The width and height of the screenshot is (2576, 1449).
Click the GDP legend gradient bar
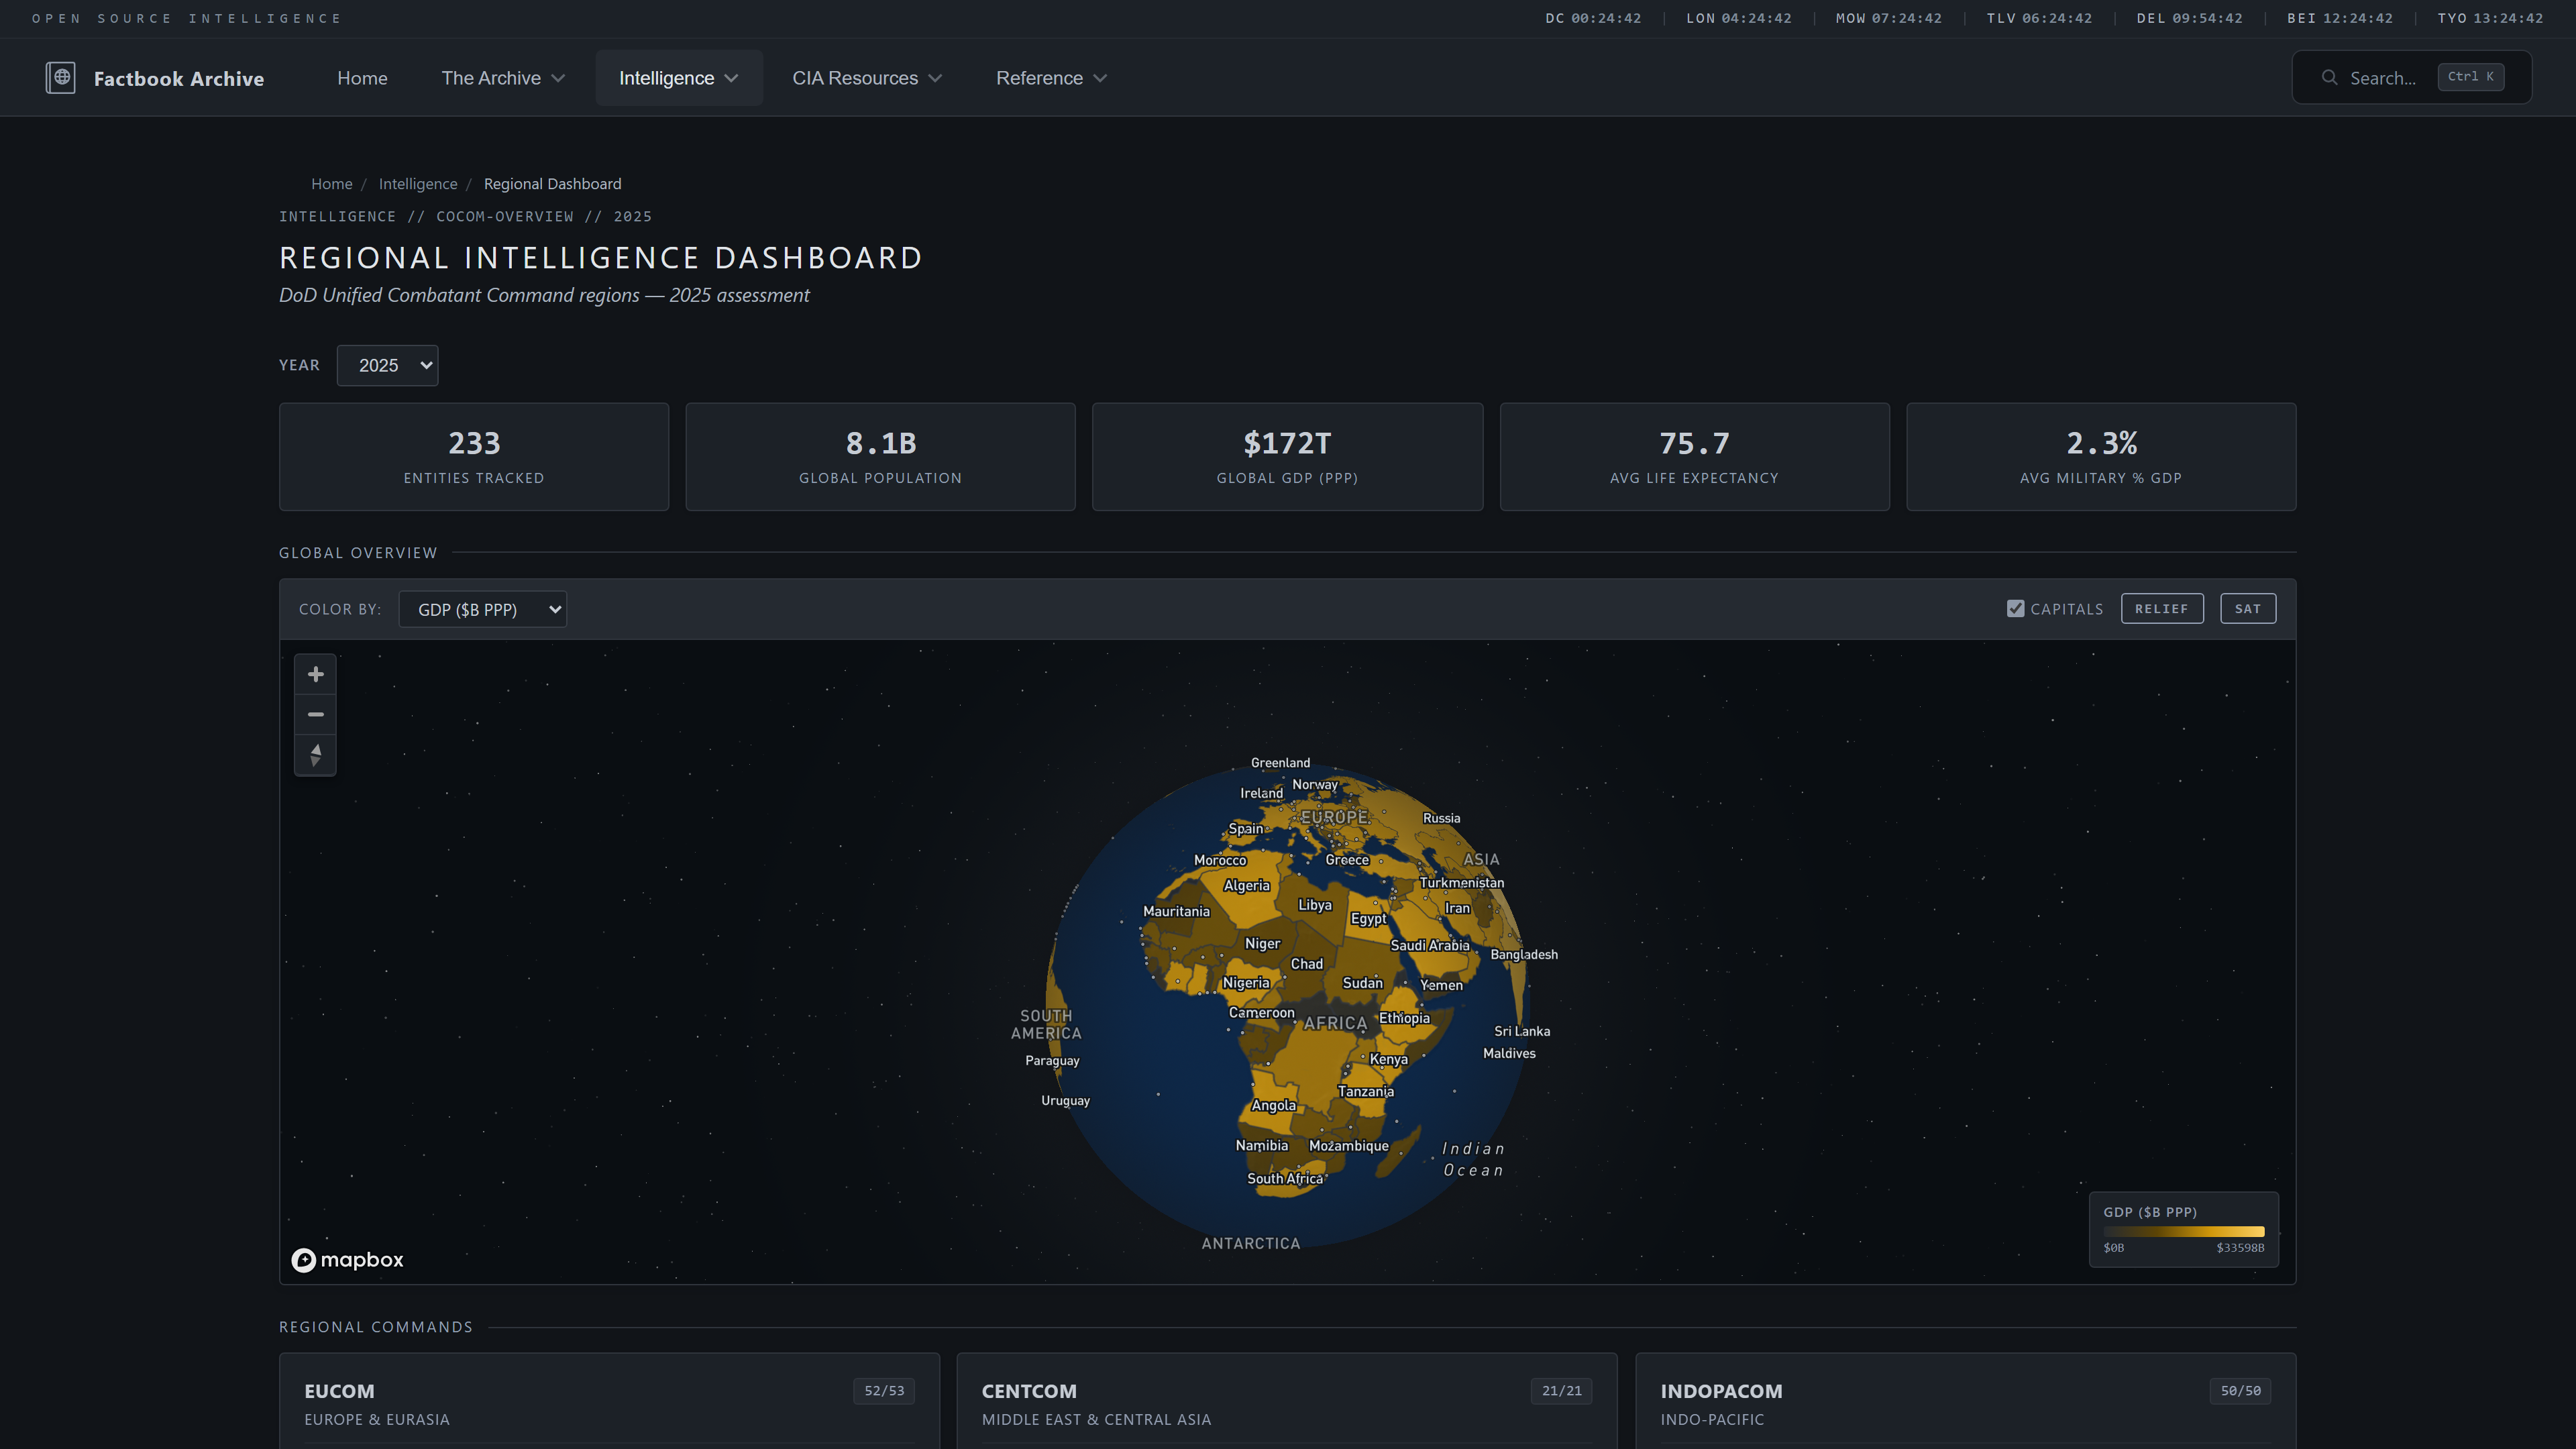[x=2184, y=1231]
